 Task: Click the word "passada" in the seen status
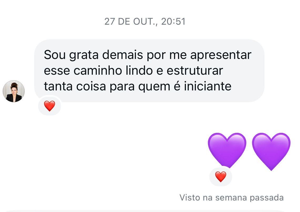coord(267,197)
